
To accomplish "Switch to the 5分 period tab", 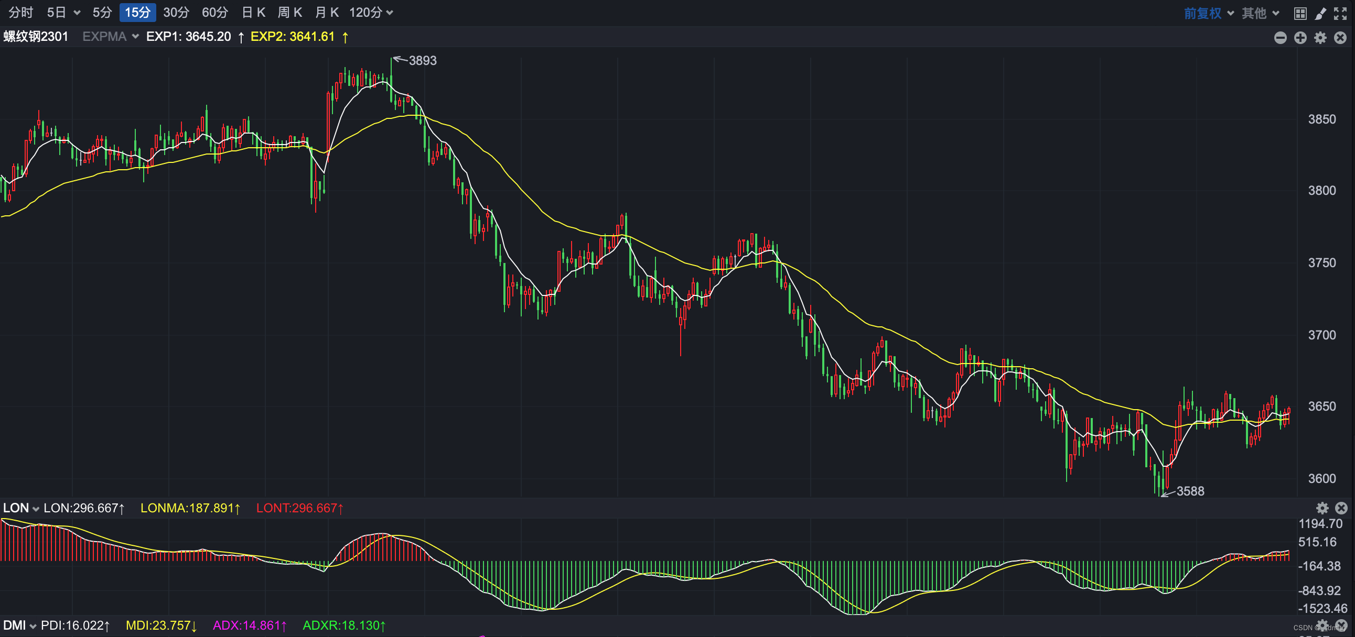I will [102, 13].
